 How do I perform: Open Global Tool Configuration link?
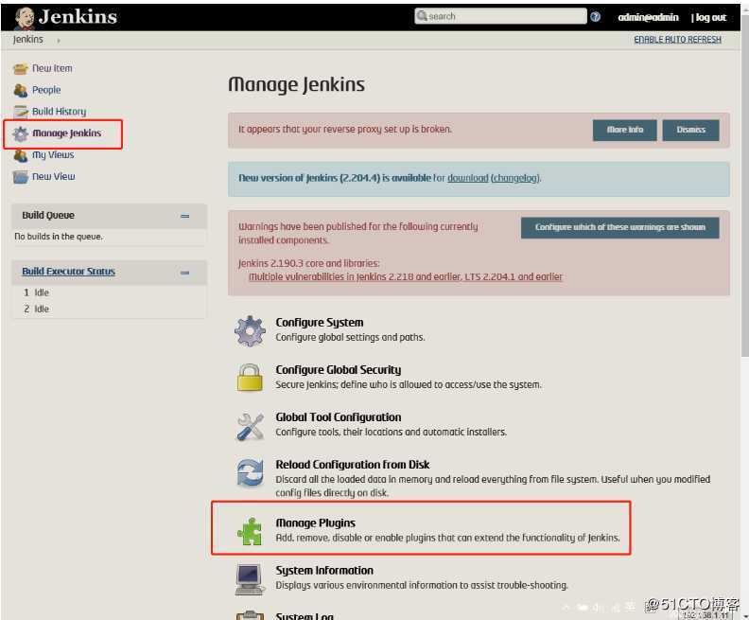339,417
